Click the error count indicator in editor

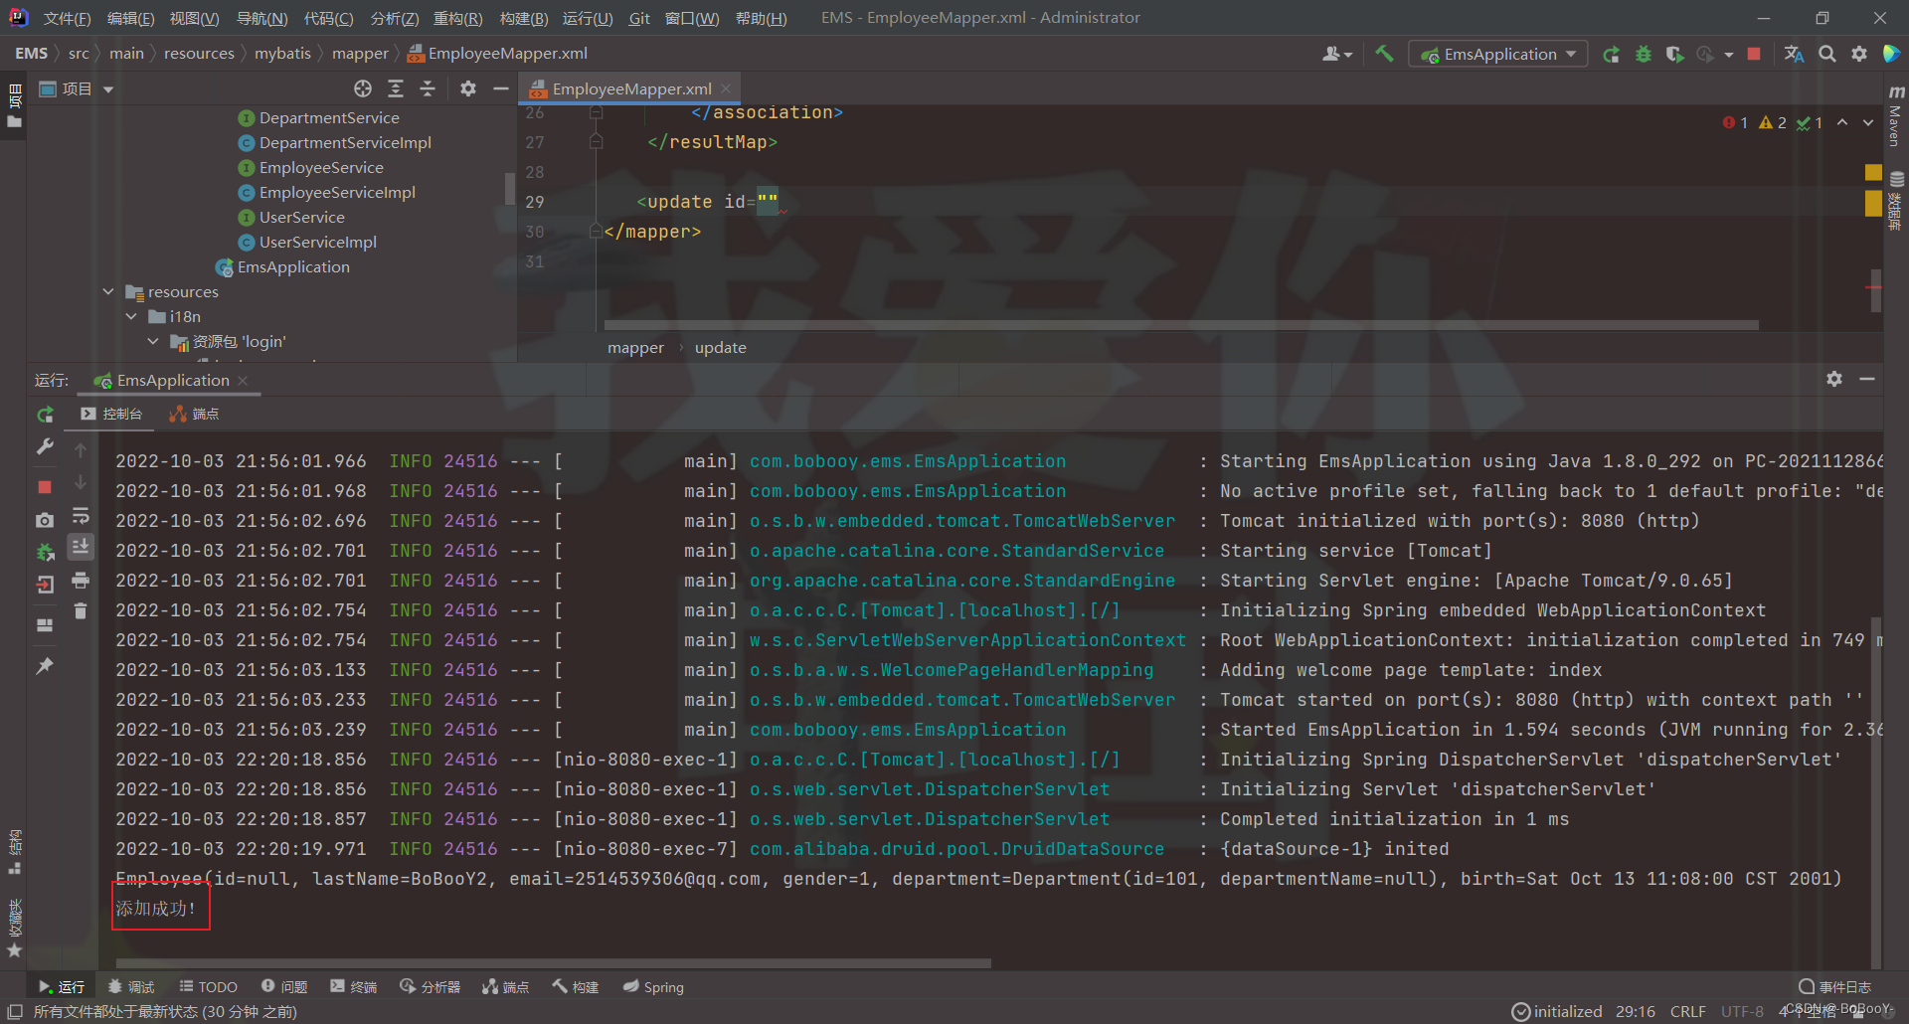(x=1735, y=122)
